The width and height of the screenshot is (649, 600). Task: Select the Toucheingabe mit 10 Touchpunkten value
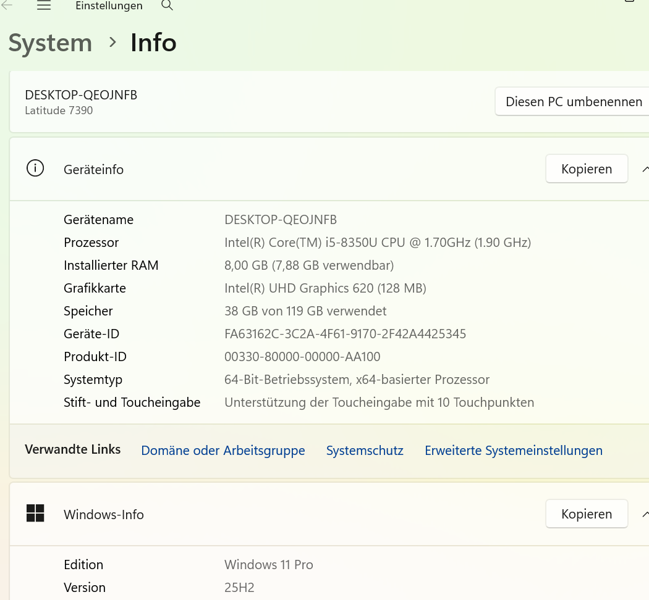[x=379, y=402]
